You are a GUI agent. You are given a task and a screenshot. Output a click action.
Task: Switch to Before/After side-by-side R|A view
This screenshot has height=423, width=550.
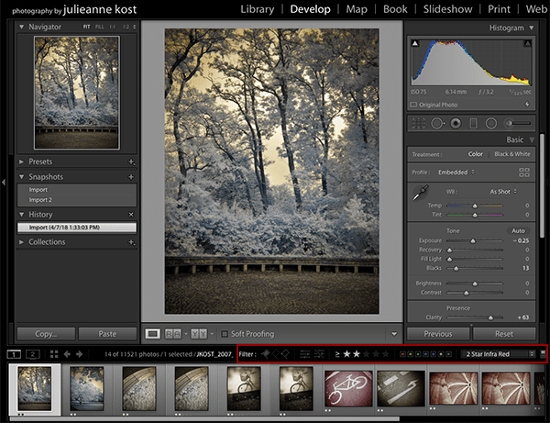[173, 334]
